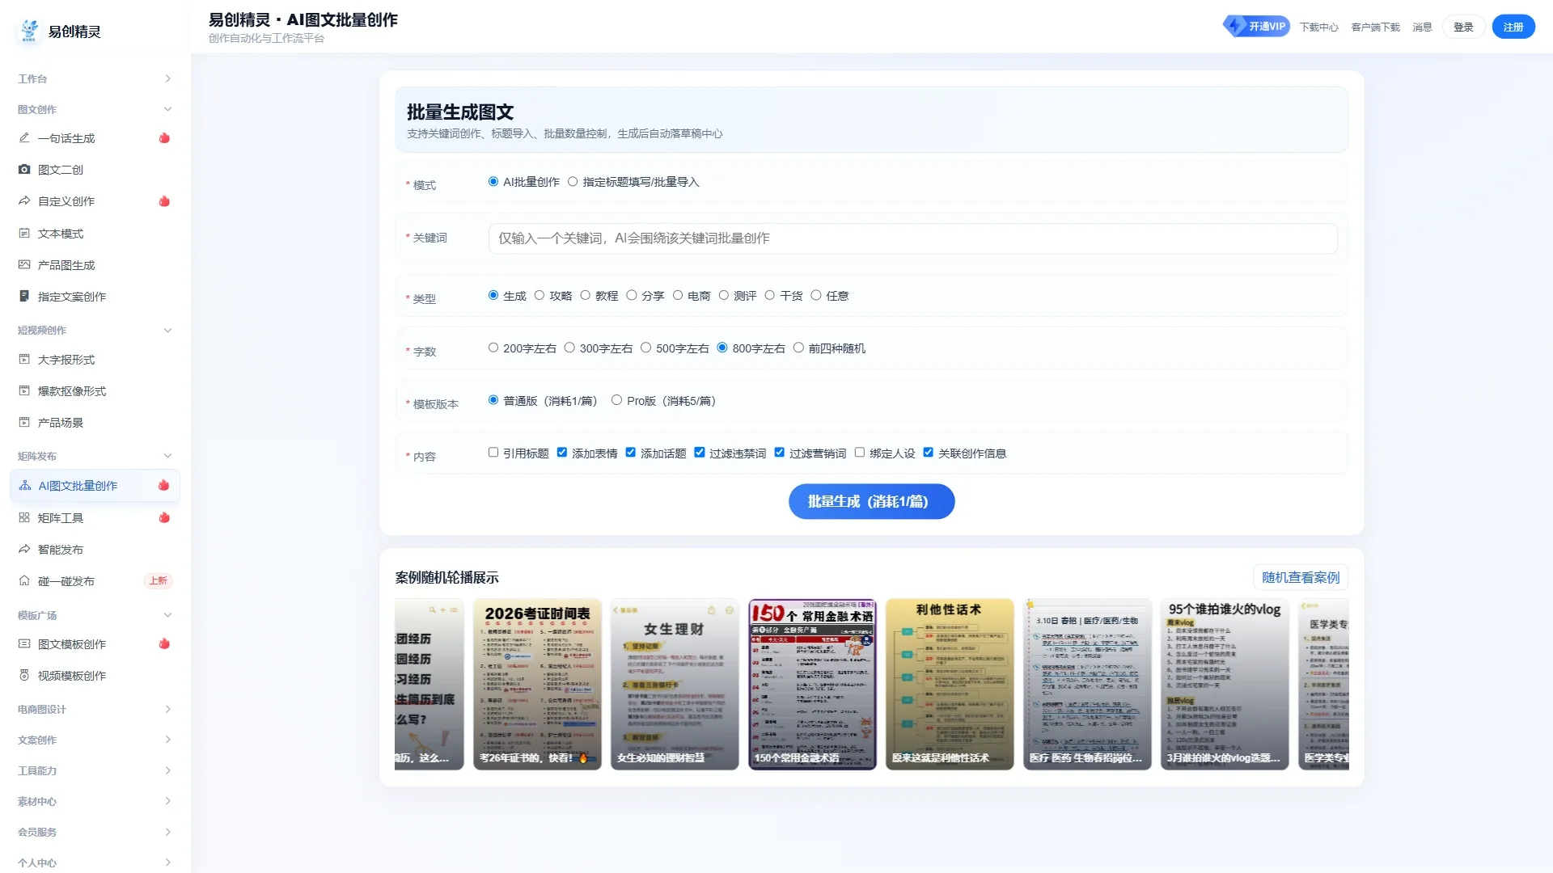
Task: Expand the 个人中心 menu section
Action: (95, 862)
